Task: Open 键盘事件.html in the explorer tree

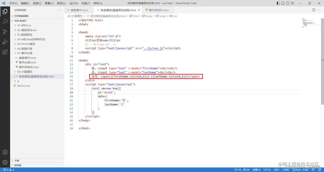Action: 37,58
